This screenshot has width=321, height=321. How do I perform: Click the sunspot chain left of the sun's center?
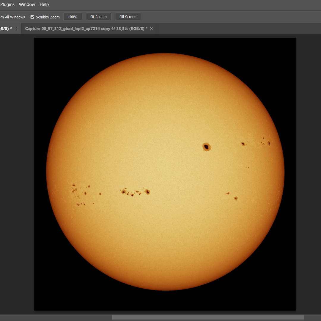click(135, 192)
